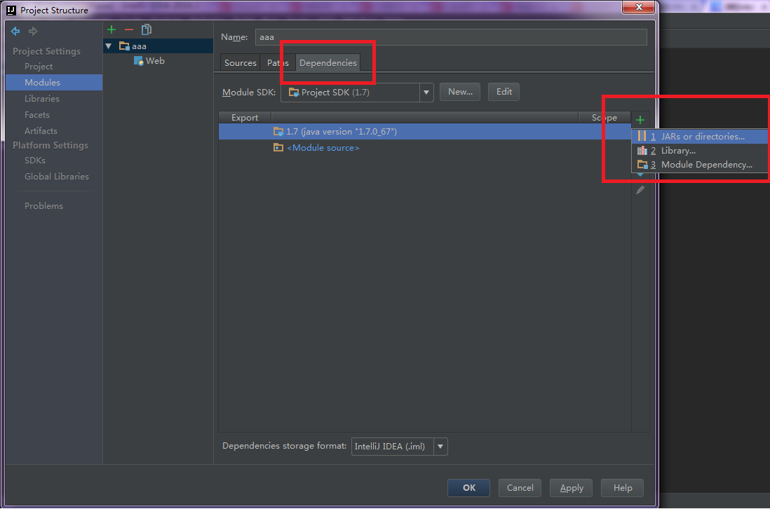
Task: Click the green plus to add a dependency
Action: (x=640, y=119)
